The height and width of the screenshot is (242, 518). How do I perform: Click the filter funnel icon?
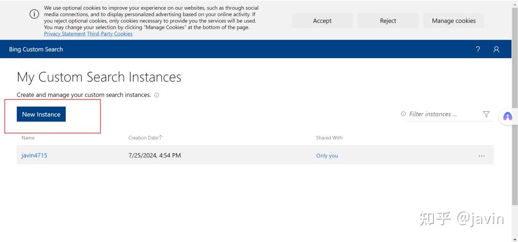click(x=486, y=114)
